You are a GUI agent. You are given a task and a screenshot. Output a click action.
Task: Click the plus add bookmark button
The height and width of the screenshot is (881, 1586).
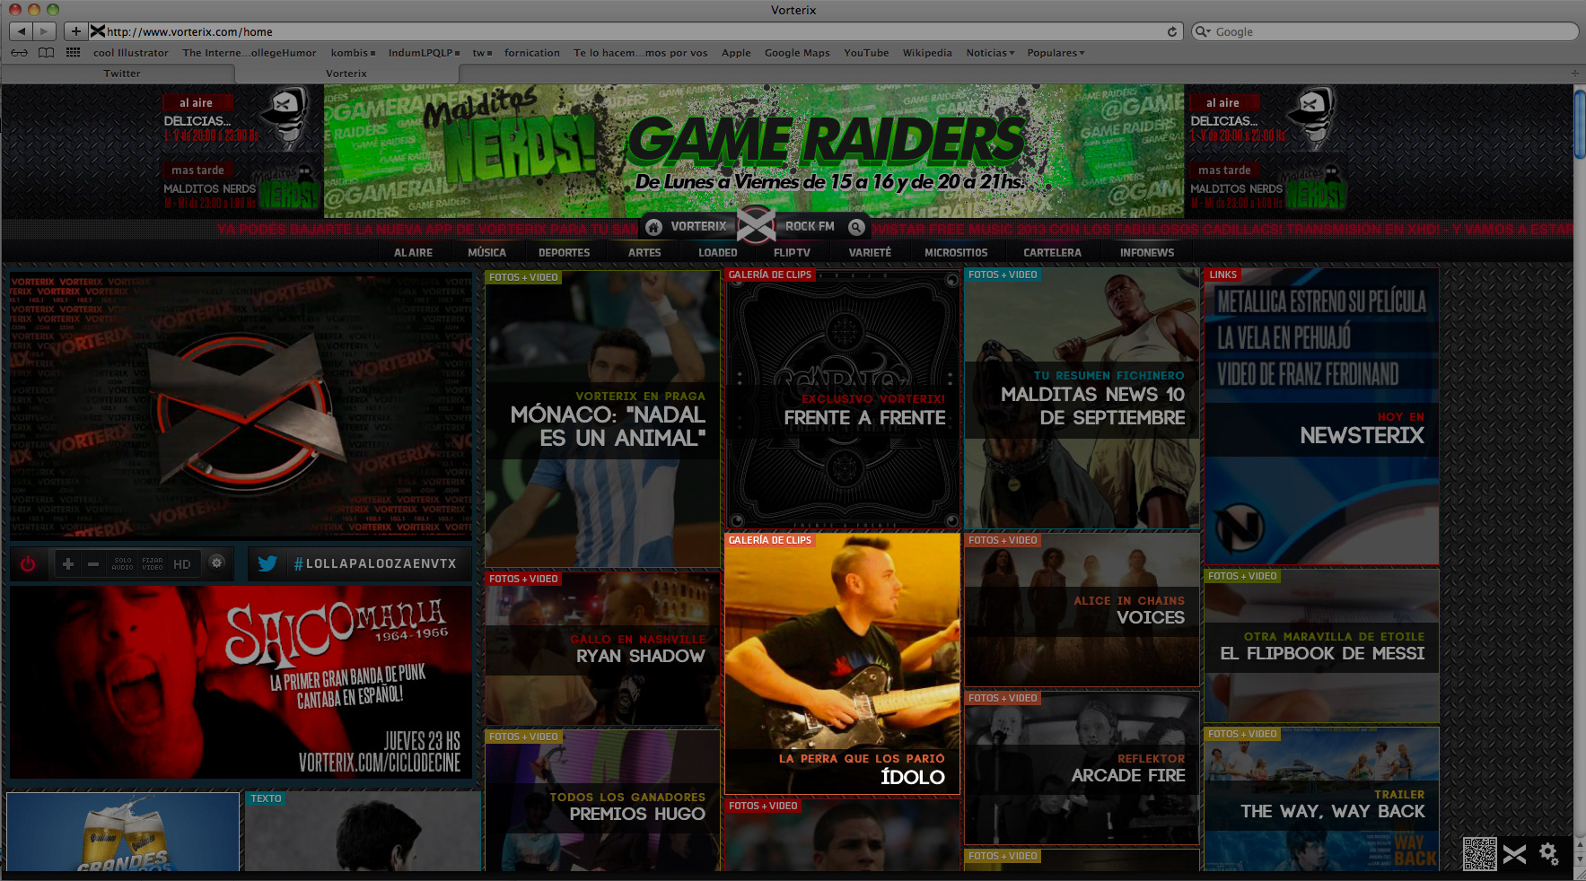[75, 31]
